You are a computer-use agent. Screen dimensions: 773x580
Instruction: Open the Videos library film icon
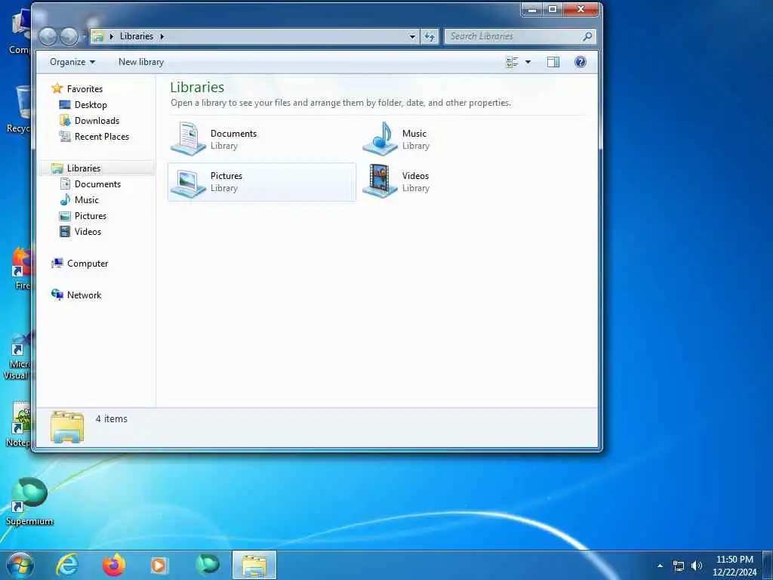coord(380,181)
